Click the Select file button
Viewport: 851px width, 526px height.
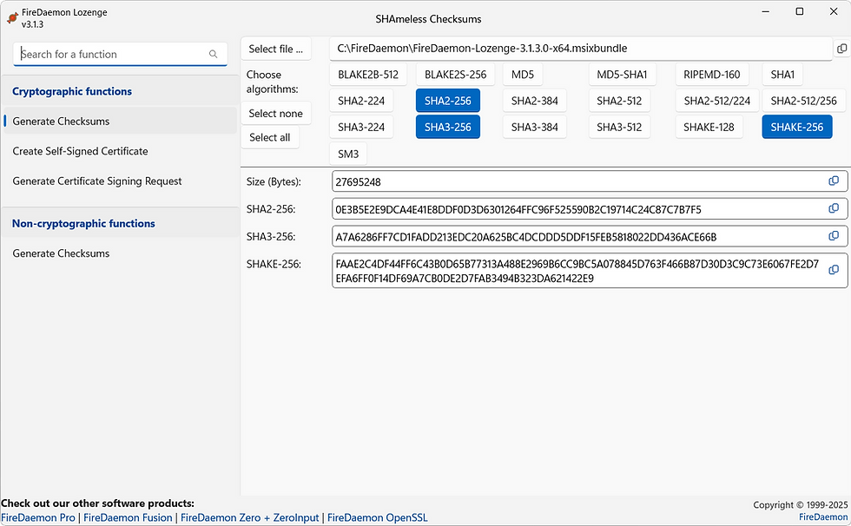(x=275, y=49)
